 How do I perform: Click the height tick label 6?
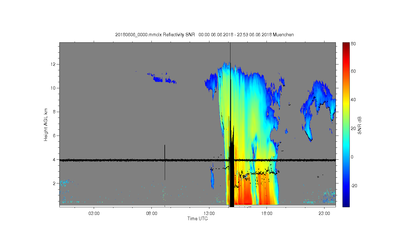click(55, 136)
